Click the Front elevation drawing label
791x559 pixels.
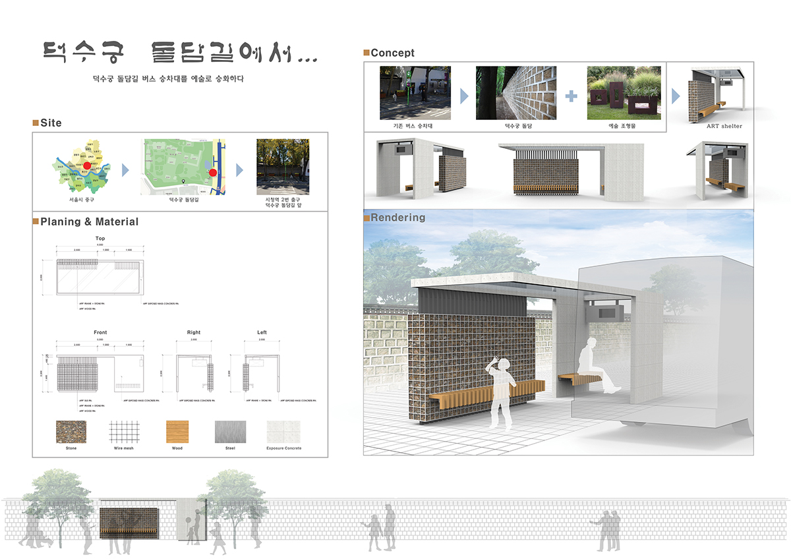click(100, 332)
